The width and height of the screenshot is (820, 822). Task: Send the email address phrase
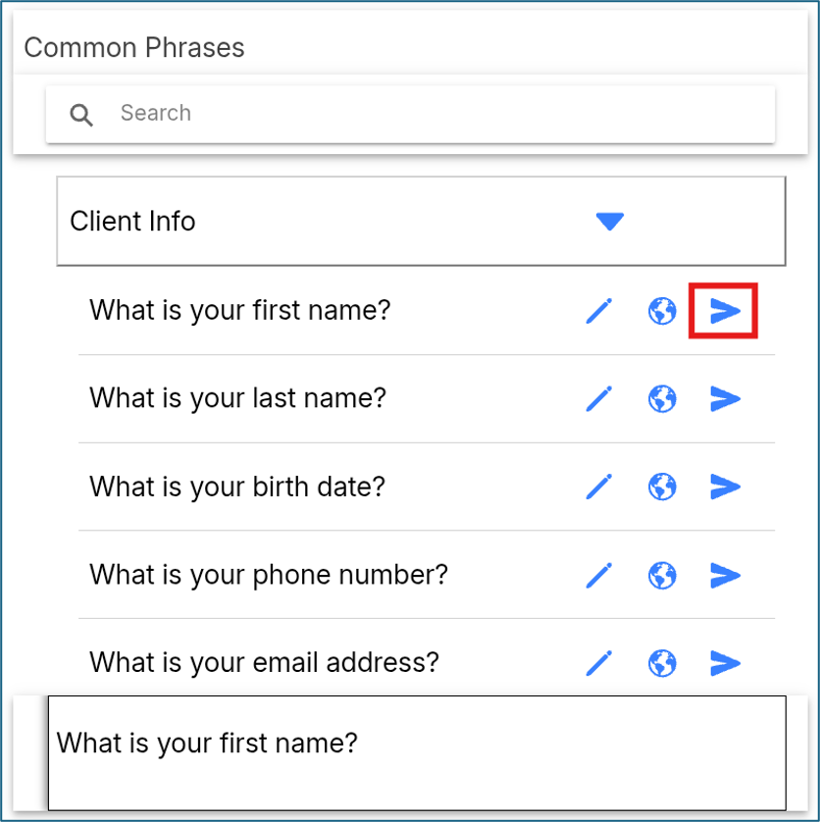click(x=725, y=663)
